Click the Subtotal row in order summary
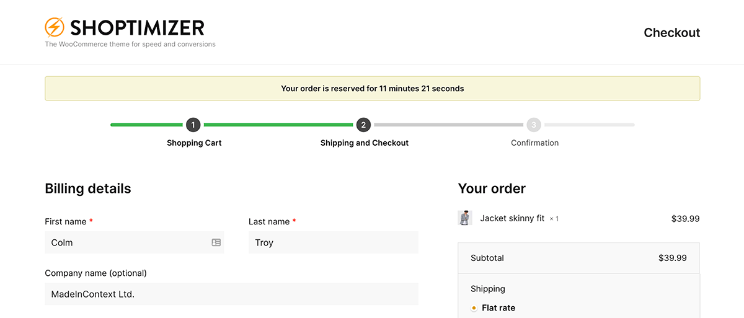The height and width of the screenshot is (318, 744). click(578, 258)
